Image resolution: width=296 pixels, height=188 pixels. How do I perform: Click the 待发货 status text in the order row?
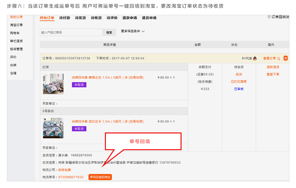tap(239, 67)
